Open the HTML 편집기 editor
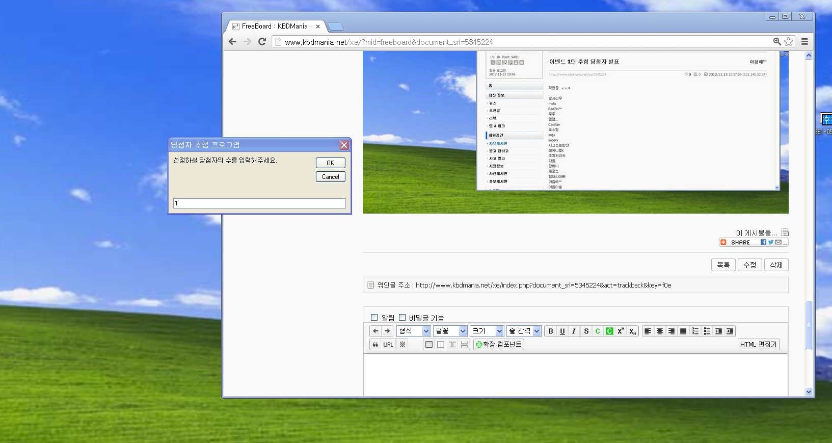Viewport: 832px width, 443px height. [x=758, y=345]
